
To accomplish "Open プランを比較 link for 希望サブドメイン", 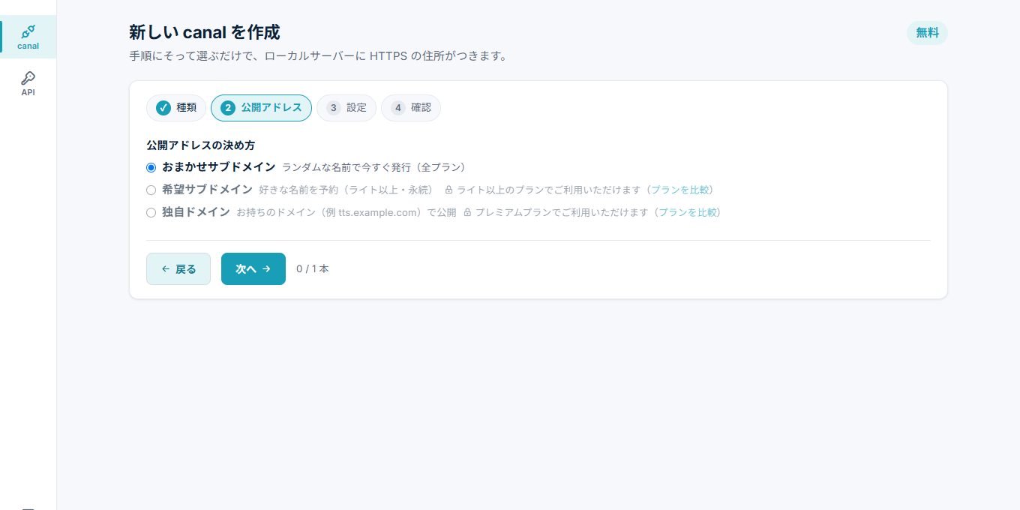I will pyautogui.click(x=679, y=190).
